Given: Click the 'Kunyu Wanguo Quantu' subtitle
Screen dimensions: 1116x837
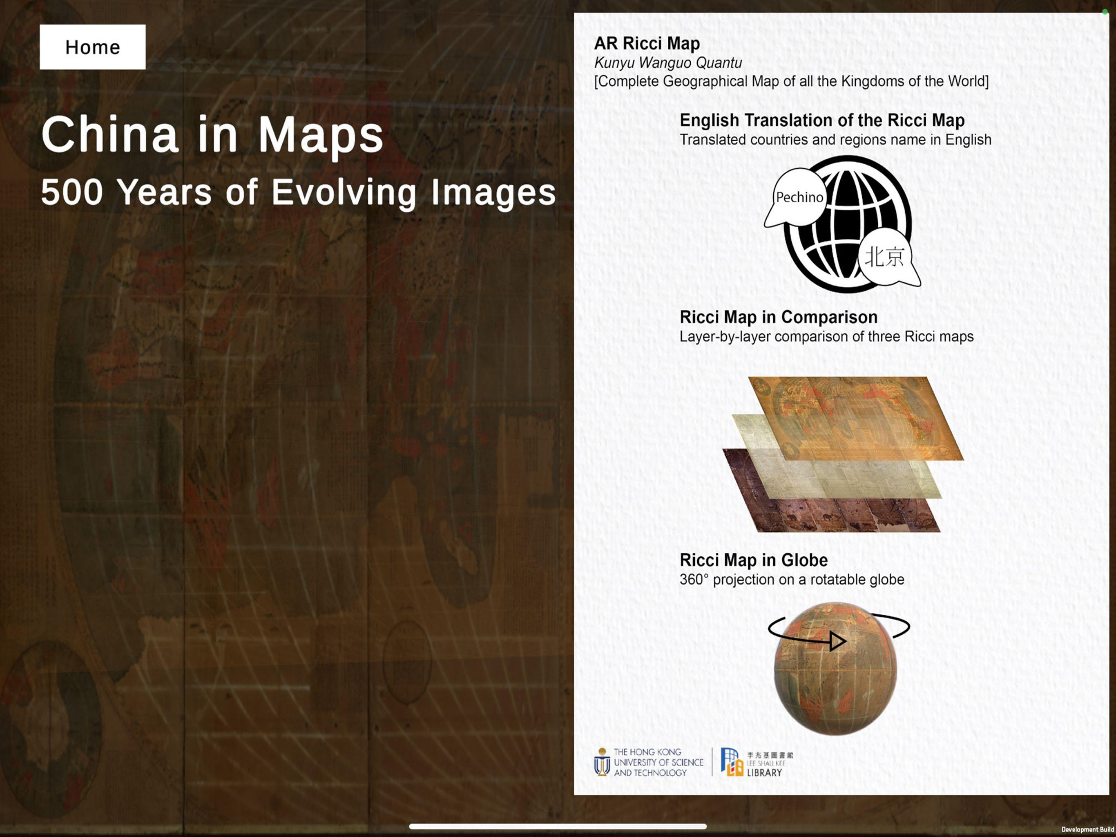Looking at the screenshot, I should tap(668, 63).
